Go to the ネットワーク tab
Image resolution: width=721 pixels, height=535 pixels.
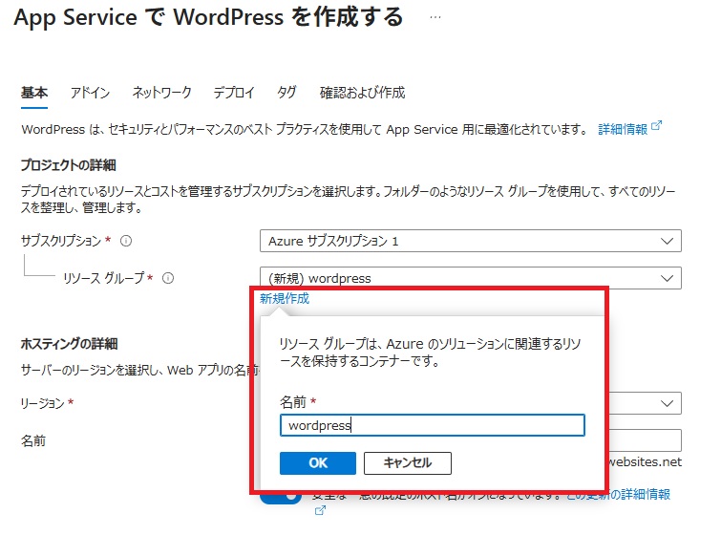point(161,93)
